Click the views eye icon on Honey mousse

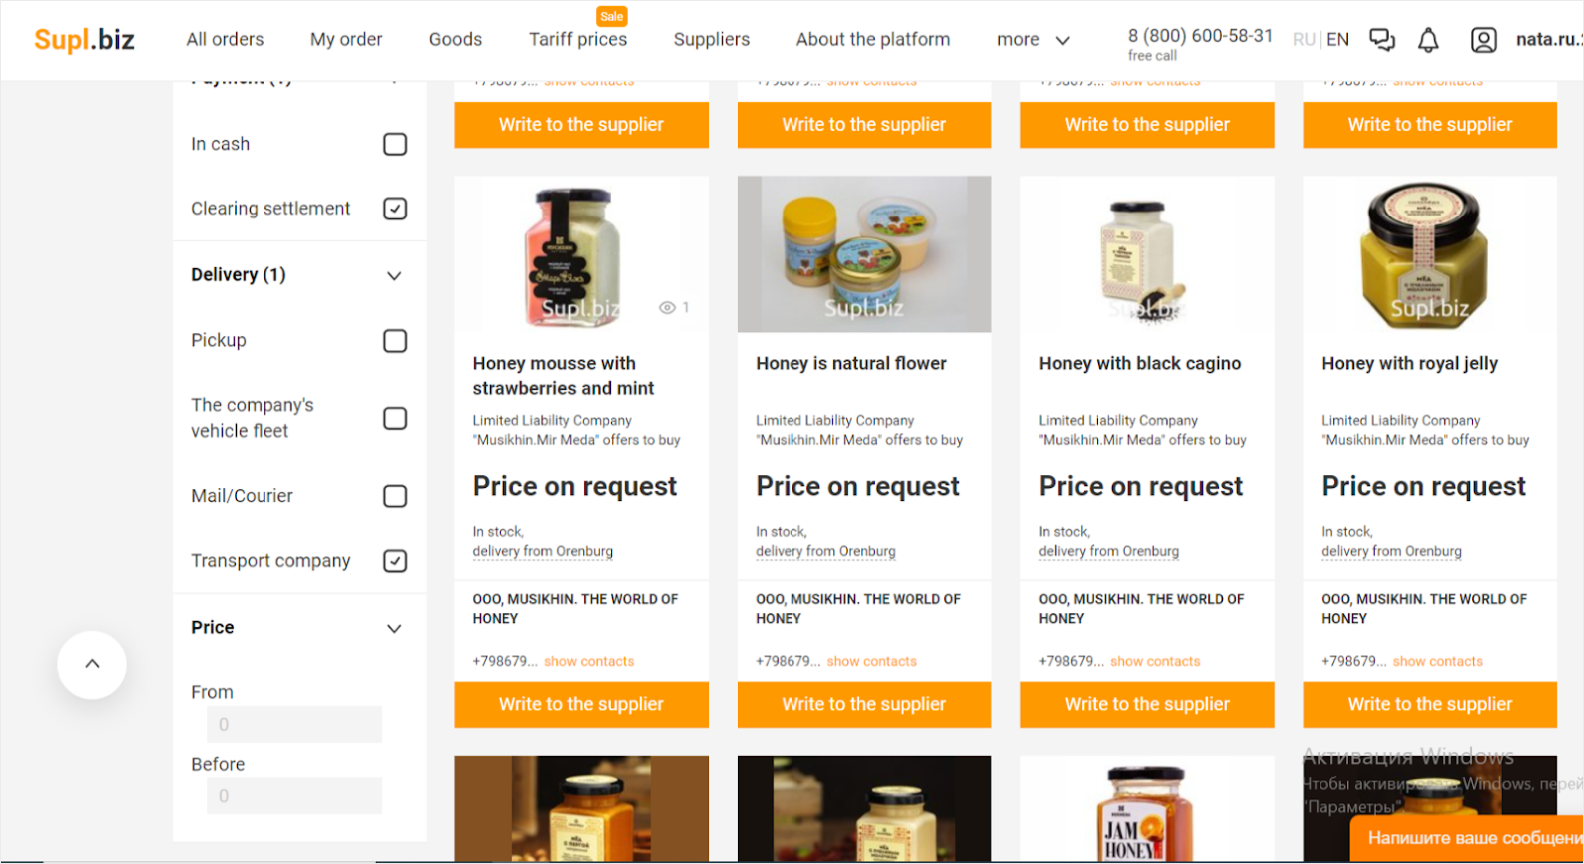tap(667, 308)
